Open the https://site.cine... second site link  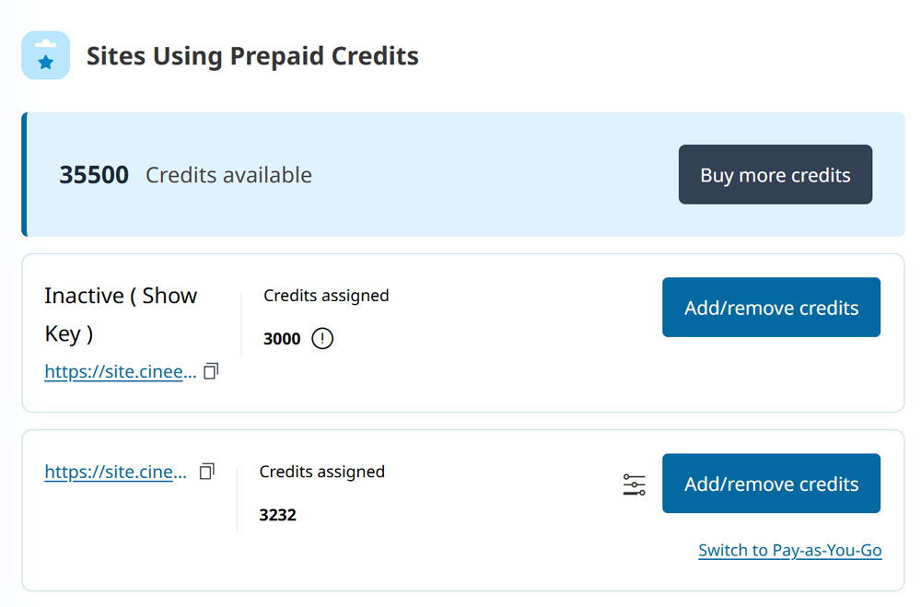[x=116, y=472]
